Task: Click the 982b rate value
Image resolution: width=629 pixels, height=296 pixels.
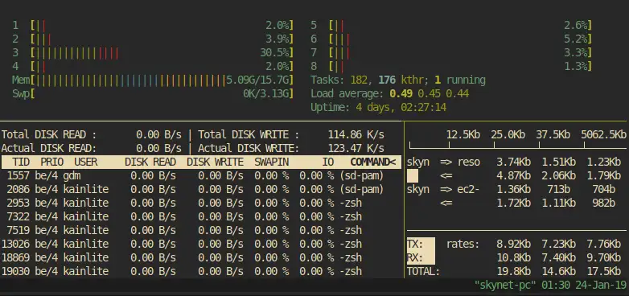Action: click(x=604, y=203)
